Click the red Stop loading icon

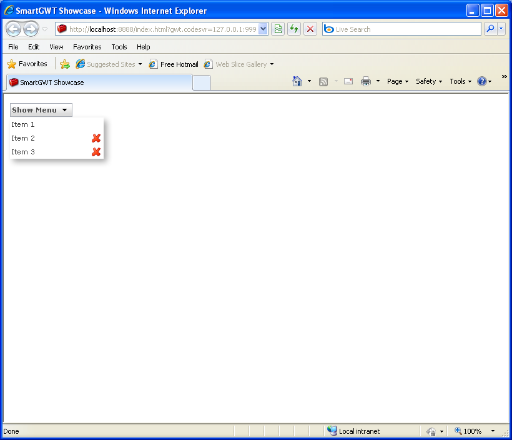[310, 29]
